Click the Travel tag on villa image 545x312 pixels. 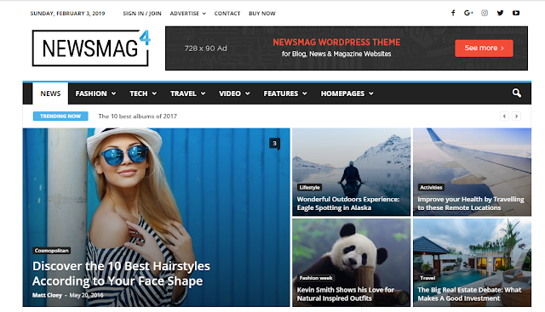(x=427, y=278)
